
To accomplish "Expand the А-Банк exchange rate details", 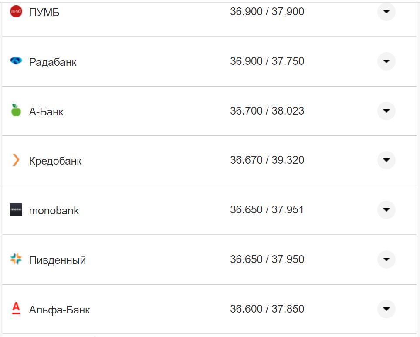I will click(386, 111).
